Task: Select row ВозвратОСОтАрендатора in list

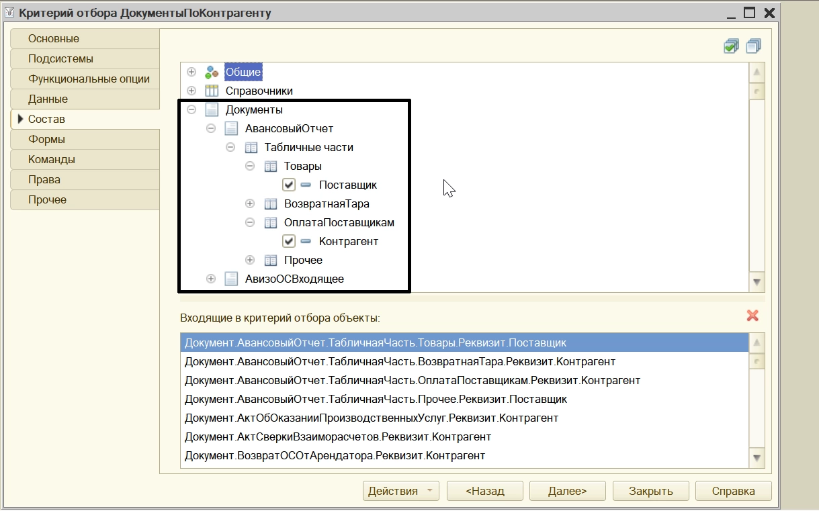Action: tap(465, 455)
